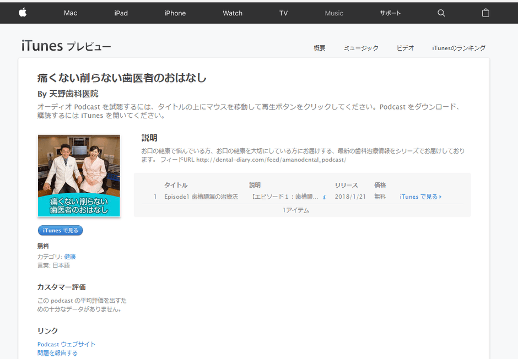Open the iPhone section
This screenshot has height=359, width=518.
(175, 13)
